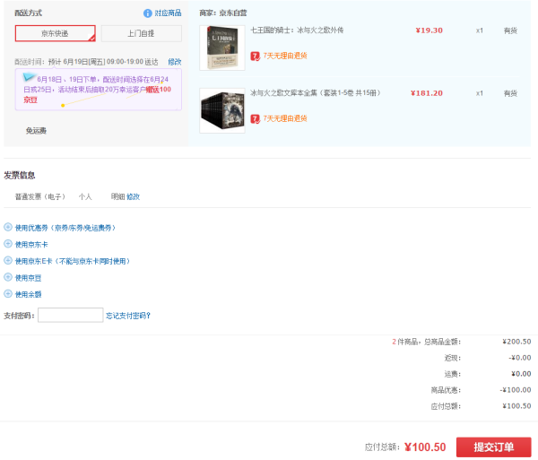
Task: Expand 使用优惠券 section via plus icon
Action: pyautogui.click(x=8, y=227)
